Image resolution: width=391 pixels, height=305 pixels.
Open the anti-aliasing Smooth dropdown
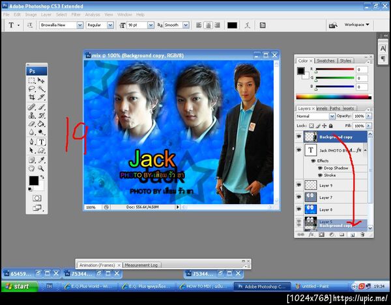pyautogui.click(x=186, y=25)
